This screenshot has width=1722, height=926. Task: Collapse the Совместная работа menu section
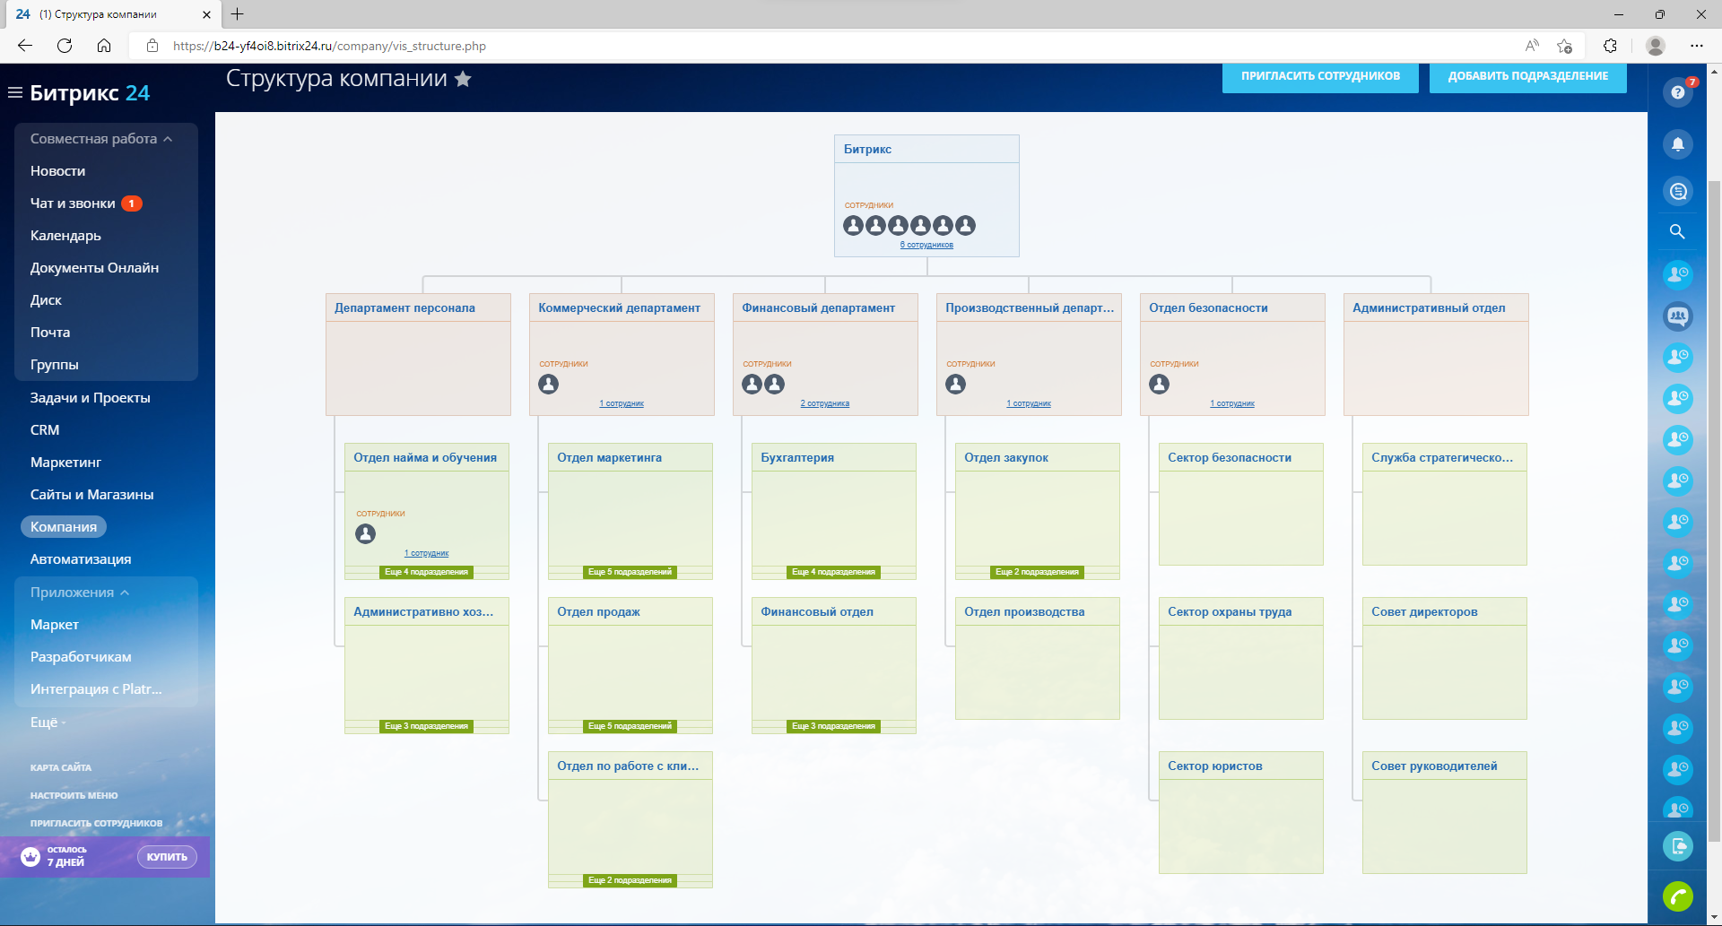tap(101, 139)
